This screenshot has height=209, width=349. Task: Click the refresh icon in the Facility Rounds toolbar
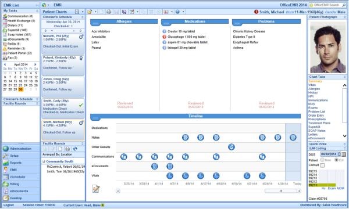pyautogui.click(x=75, y=149)
